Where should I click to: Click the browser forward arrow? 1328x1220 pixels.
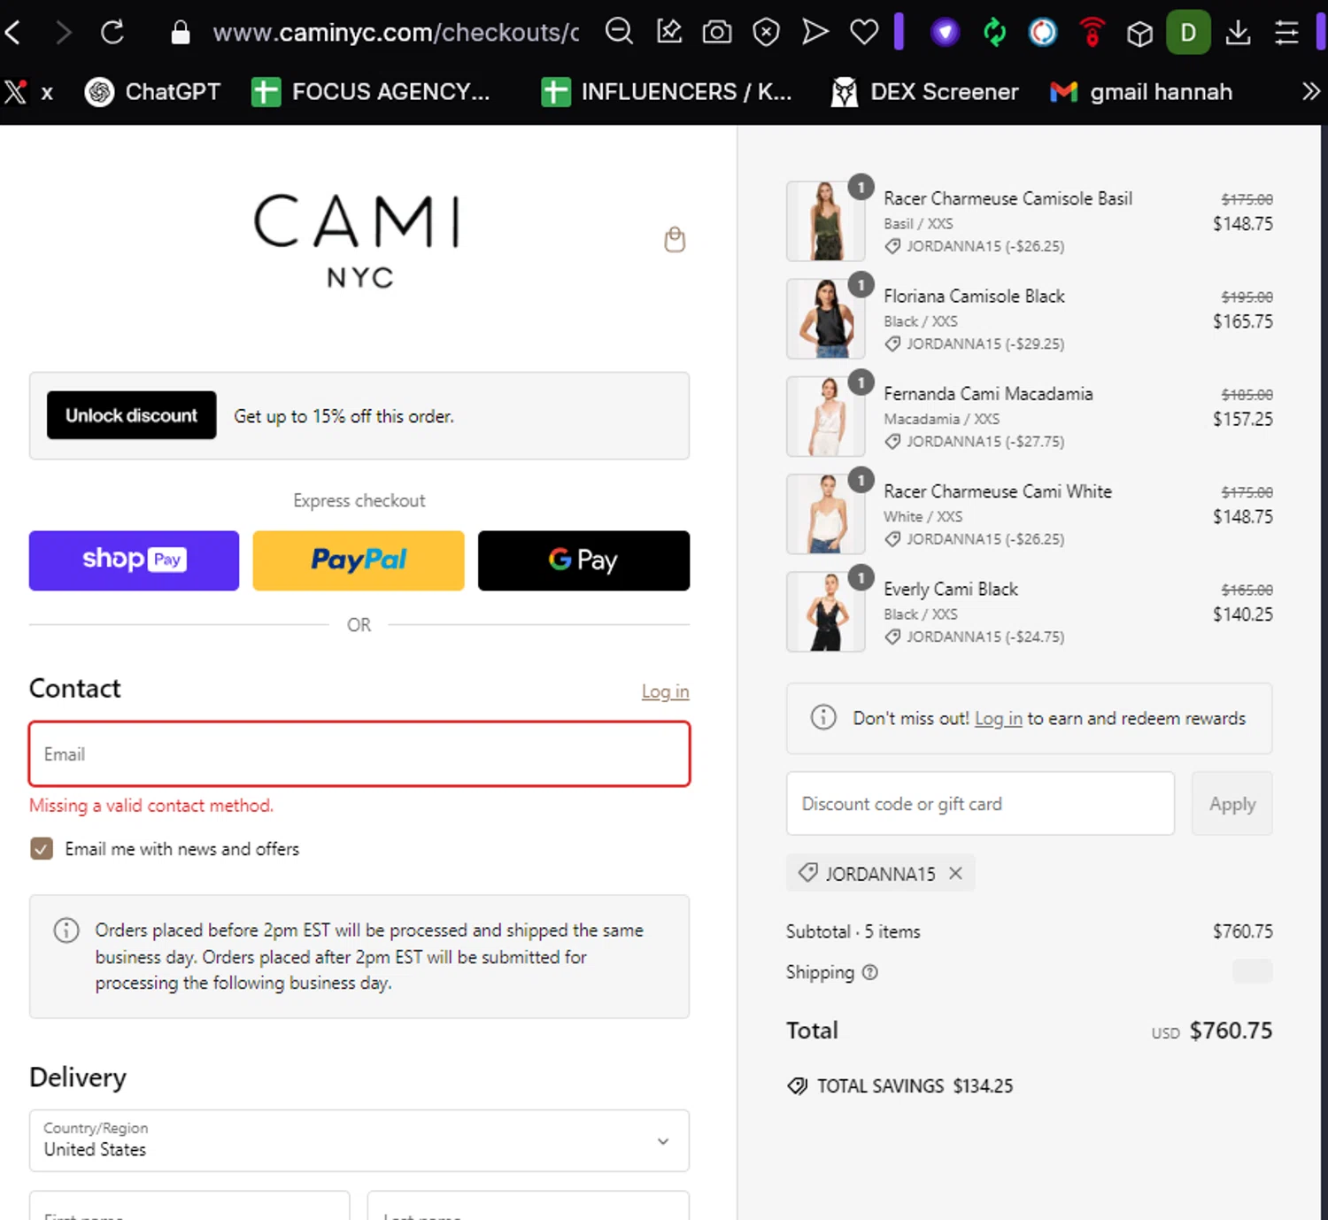(63, 33)
